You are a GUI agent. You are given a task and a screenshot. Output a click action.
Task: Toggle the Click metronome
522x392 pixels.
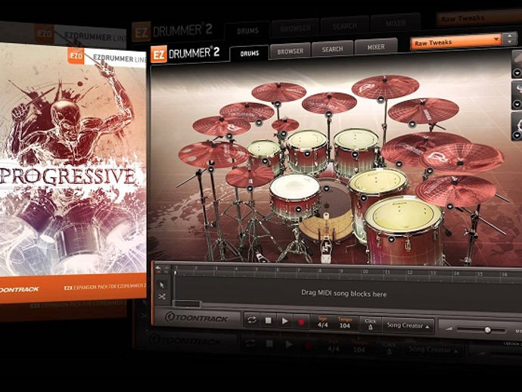point(370,325)
